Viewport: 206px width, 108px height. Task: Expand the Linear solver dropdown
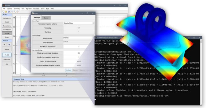pos(78,38)
